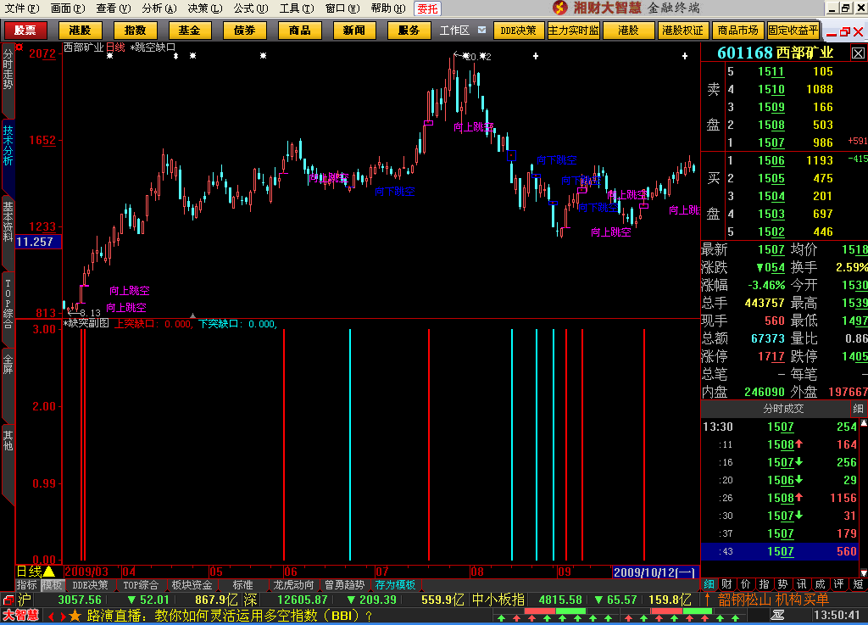
Task: Select the 标准 template tab
Action: tap(242, 584)
